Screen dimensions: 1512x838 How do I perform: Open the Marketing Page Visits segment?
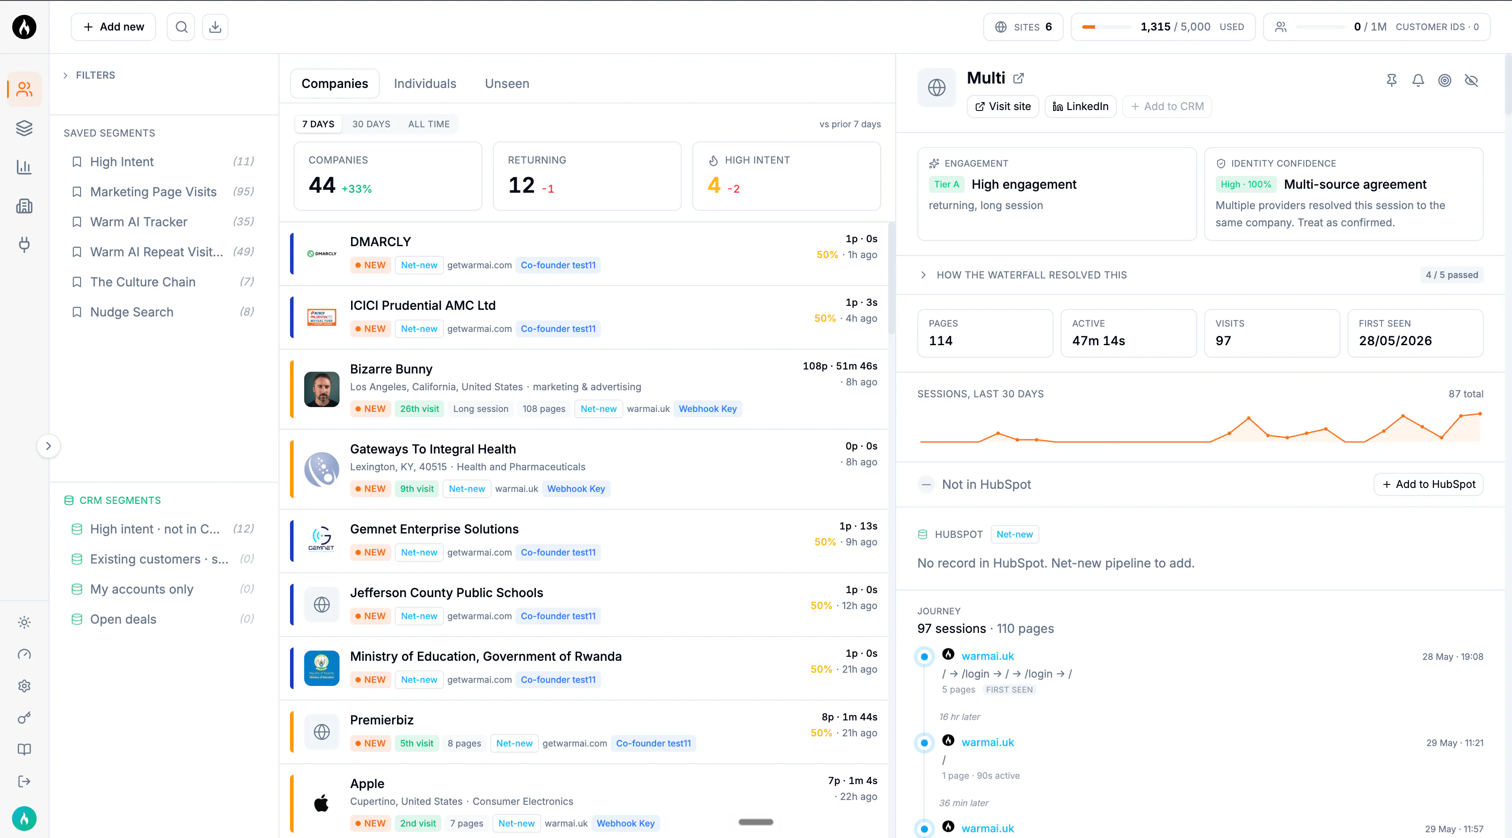pos(163,192)
